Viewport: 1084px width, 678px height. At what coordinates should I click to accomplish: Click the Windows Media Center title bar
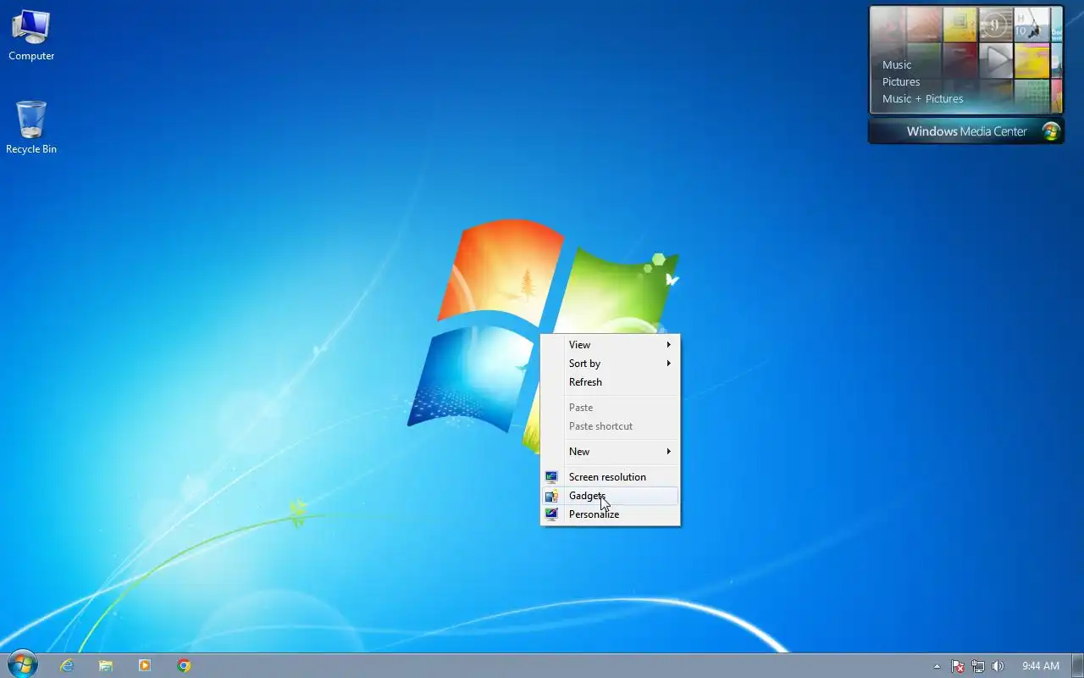[x=966, y=131]
